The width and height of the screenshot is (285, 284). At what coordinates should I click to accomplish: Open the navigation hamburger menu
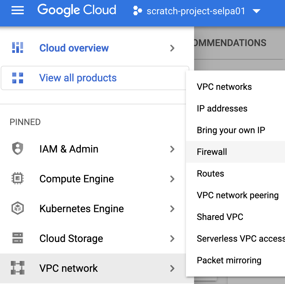[18, 11]
